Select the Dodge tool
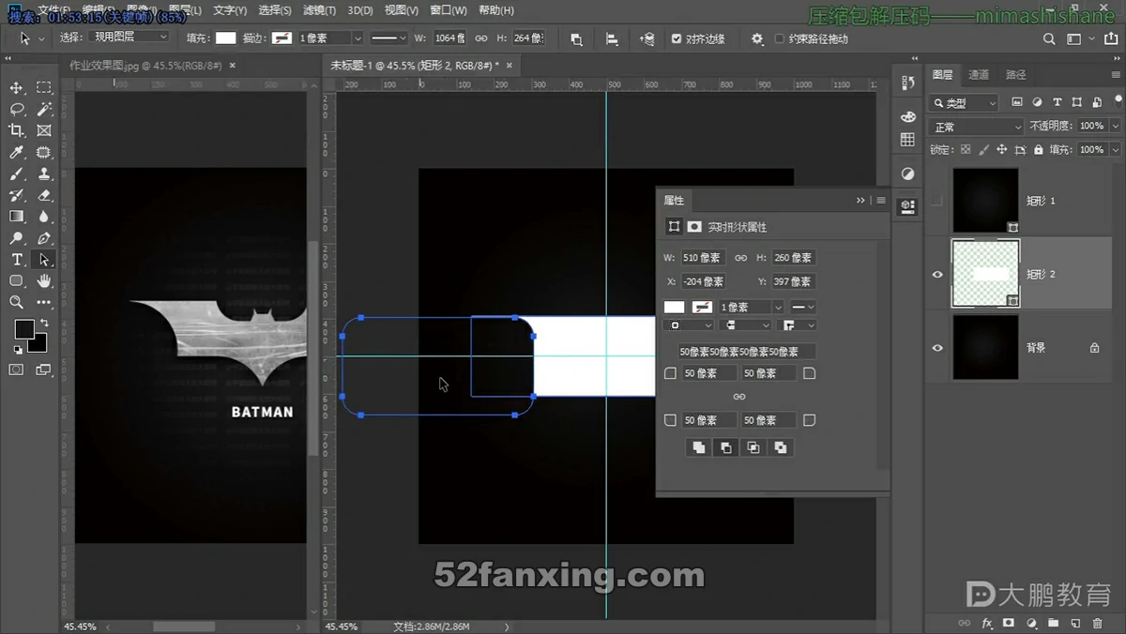Image resolution: width=1126 pixels, height=634 pixels. 16,238
